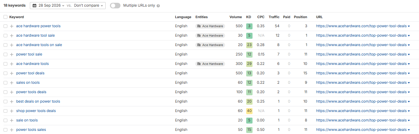The height and width of the screenshot is (134, 419).
Task: Click calendar icon in the date selector
Action: pos(34,6)
